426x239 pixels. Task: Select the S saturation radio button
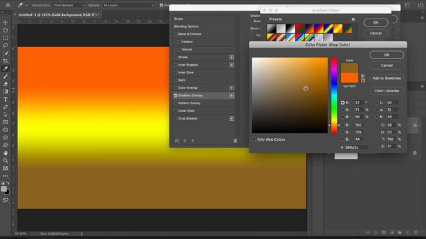point(343,110)
